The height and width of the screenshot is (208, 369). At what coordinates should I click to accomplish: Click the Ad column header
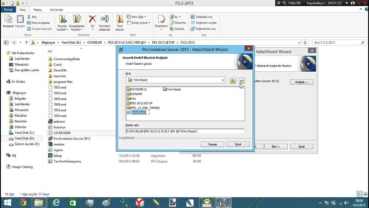tap(50, 51)
